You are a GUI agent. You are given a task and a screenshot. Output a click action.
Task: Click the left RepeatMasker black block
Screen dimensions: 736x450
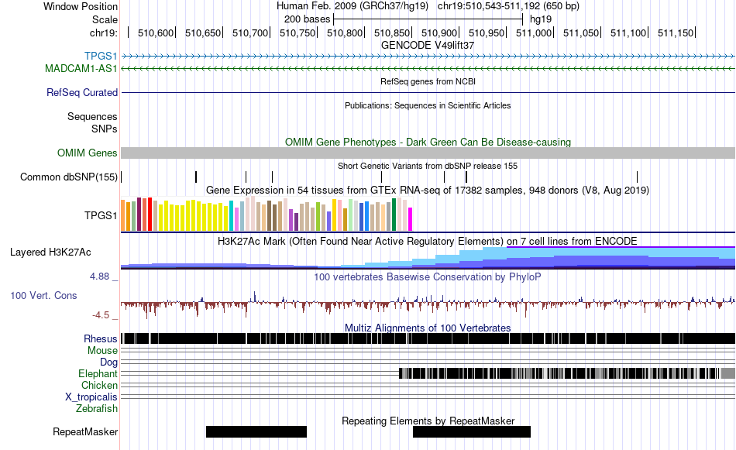pyautogui.click(x=256, y=431)
